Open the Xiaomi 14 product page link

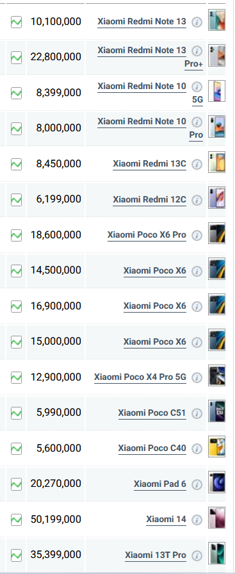click(x=166, y=519)
